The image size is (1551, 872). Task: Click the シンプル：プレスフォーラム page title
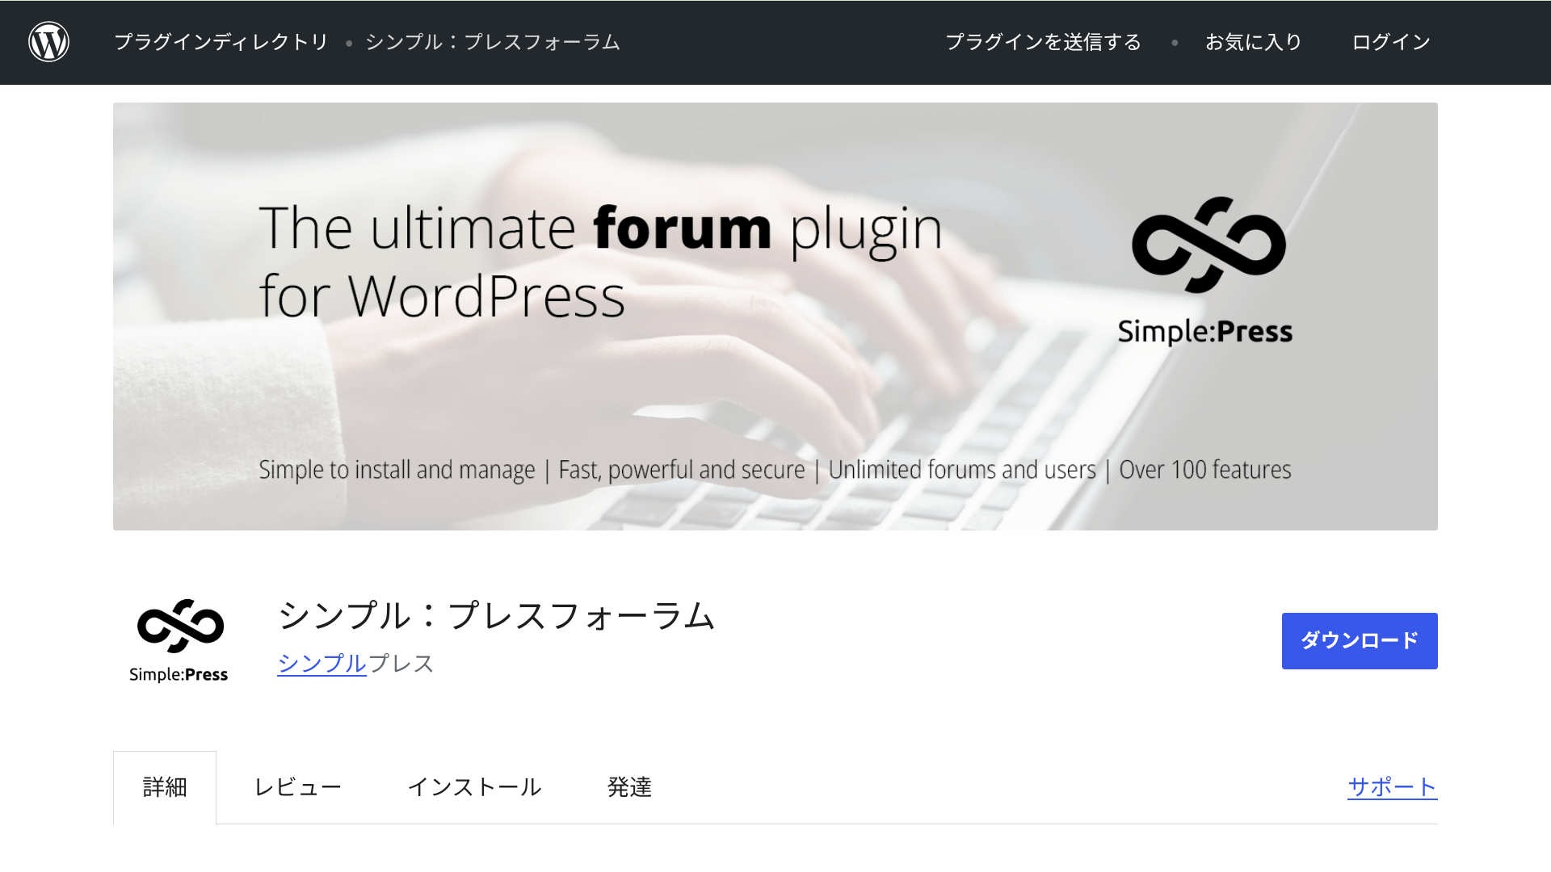click(497, 616)
